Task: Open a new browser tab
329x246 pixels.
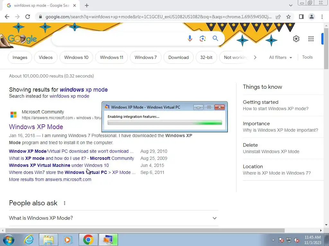Action: 87,5
